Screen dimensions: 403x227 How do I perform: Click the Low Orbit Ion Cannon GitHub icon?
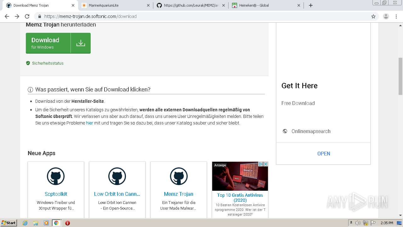(117, 176)
